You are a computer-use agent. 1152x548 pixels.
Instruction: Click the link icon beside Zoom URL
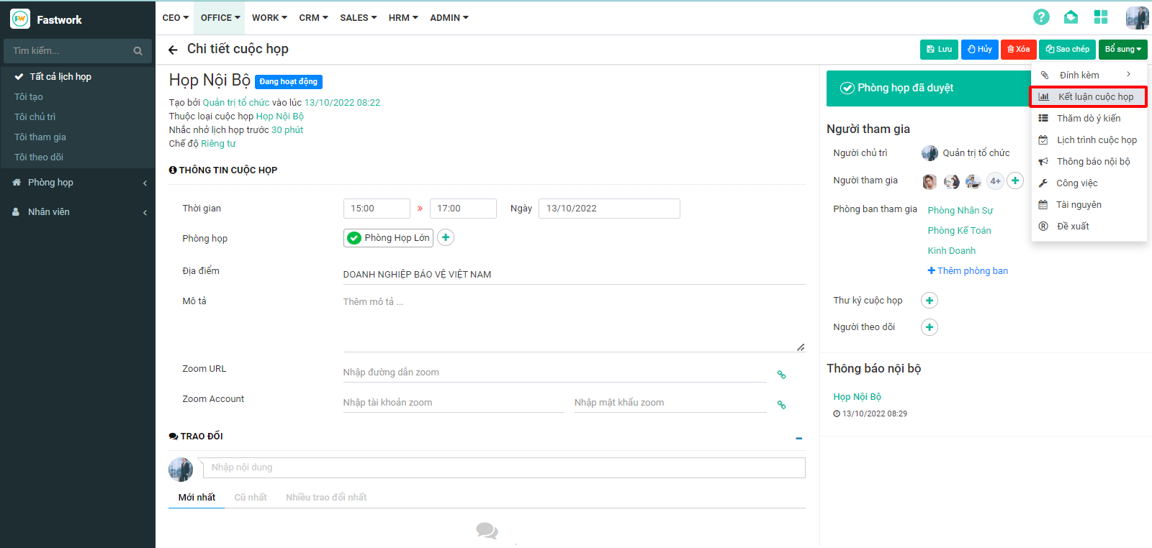[781, 375]
